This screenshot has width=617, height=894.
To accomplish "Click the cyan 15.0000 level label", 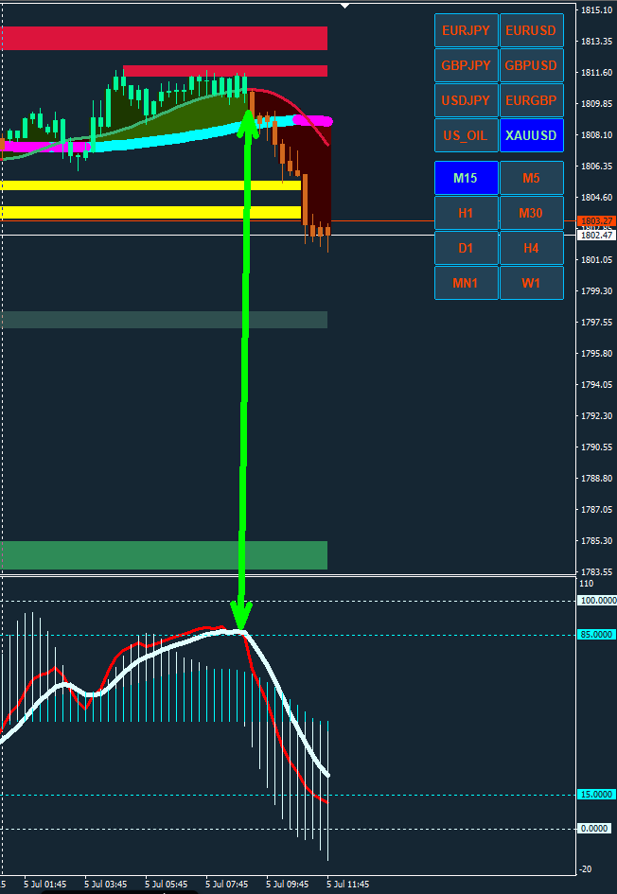I will [596, 795].
